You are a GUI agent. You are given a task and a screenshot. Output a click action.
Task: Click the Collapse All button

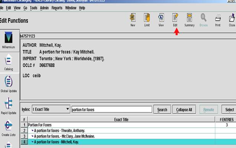pos(184,110)
